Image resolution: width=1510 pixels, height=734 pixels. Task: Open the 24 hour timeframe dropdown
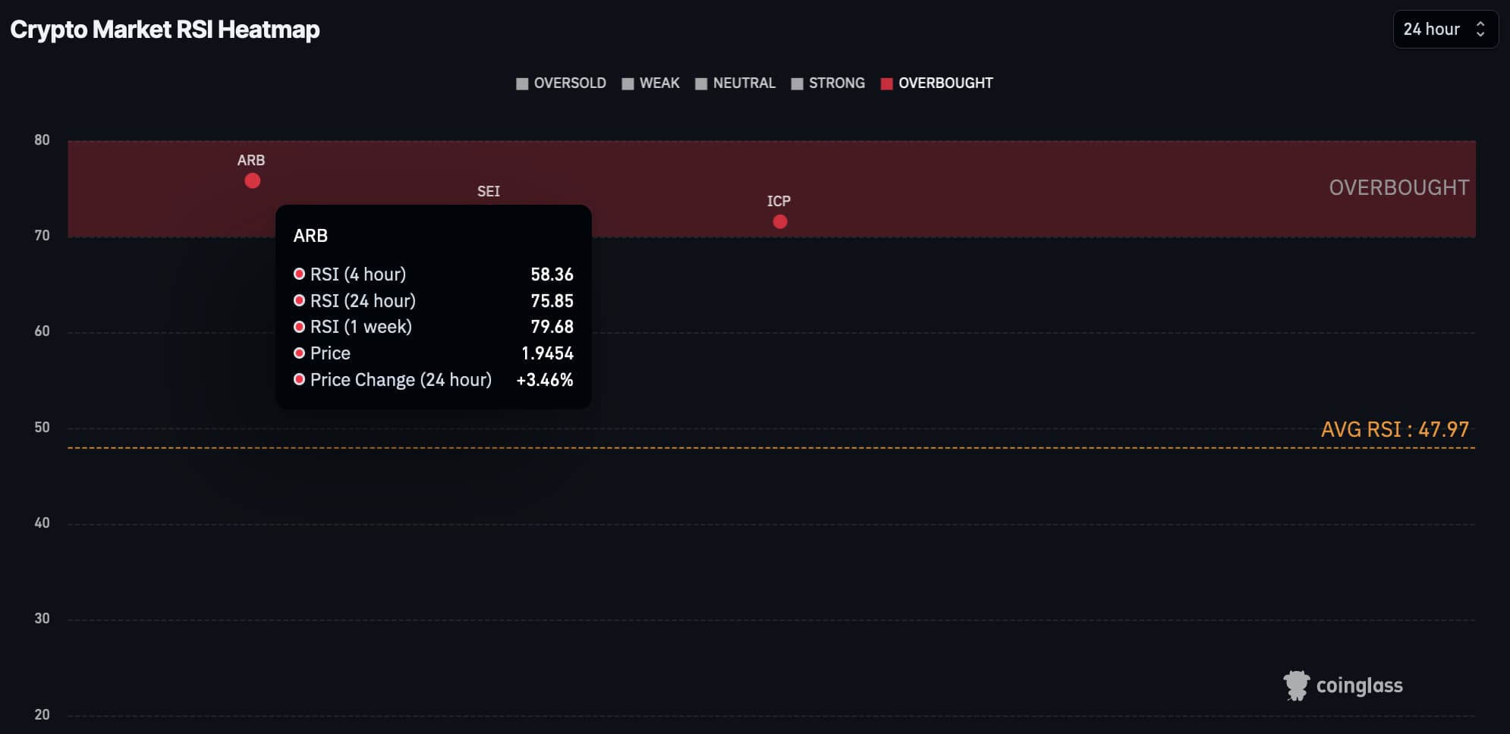[x=1431, y=30]
